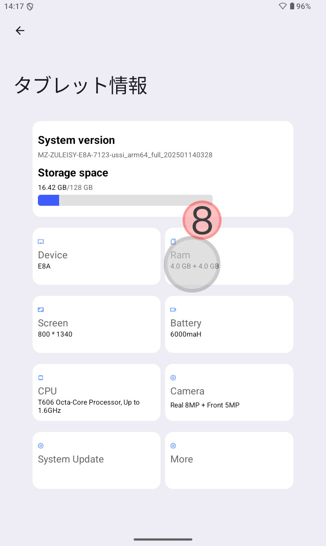Tap the battery status indicator

(300, 6)
